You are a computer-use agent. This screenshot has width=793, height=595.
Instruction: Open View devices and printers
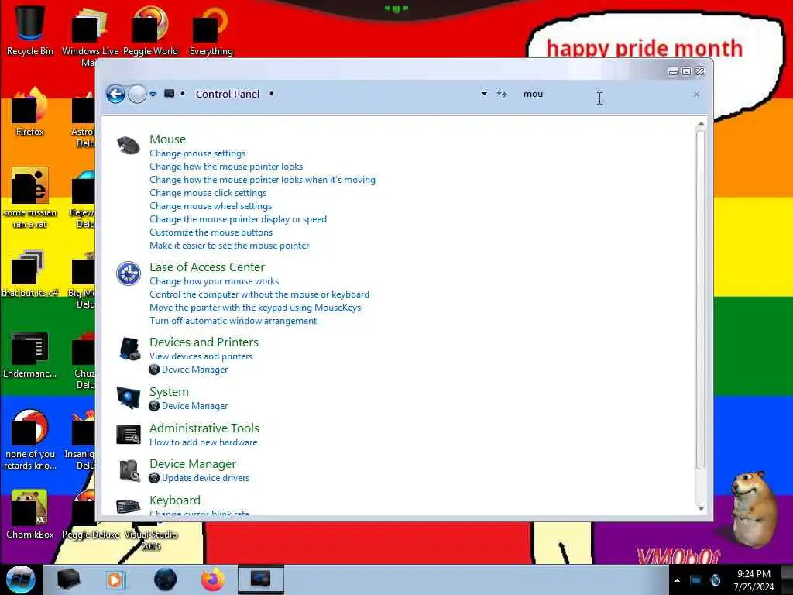(201, 356)
